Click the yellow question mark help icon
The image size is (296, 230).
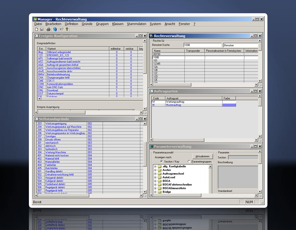67,29
